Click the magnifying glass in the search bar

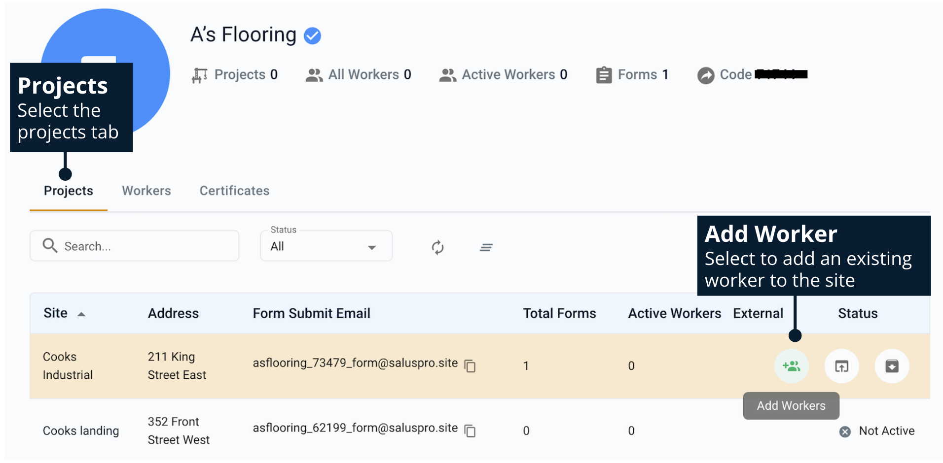point(50,245)
